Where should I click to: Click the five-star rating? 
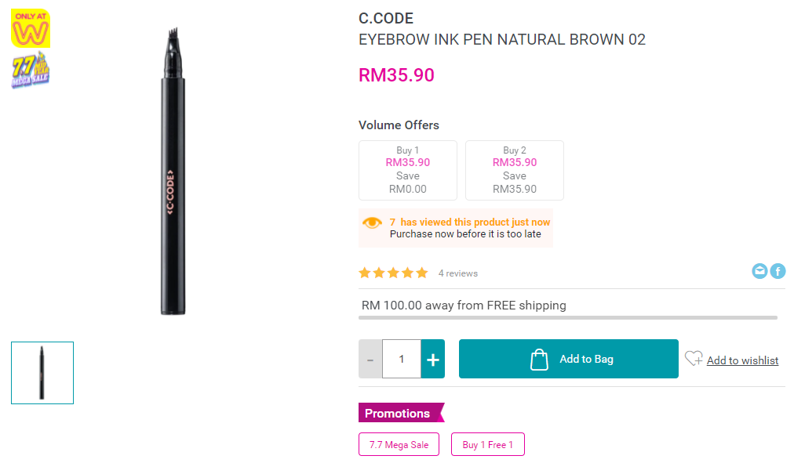pyautogui.click(x=393, y=273)
